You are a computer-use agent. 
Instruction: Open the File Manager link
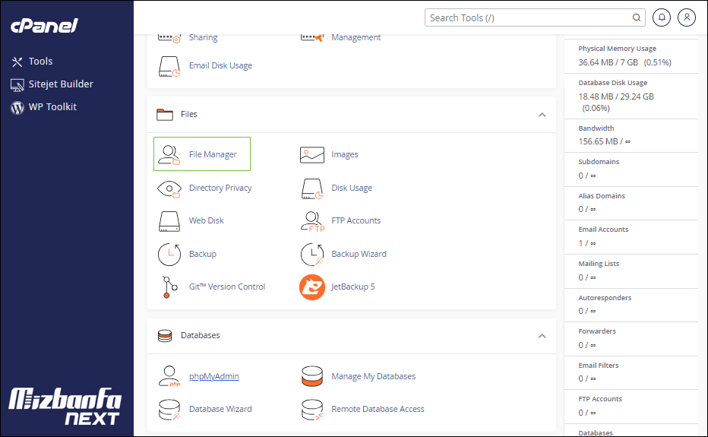(213, 154)
